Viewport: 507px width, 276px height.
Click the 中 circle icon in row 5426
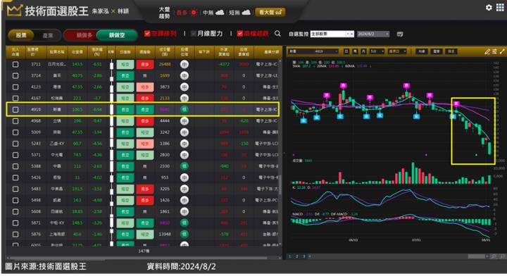184,177
